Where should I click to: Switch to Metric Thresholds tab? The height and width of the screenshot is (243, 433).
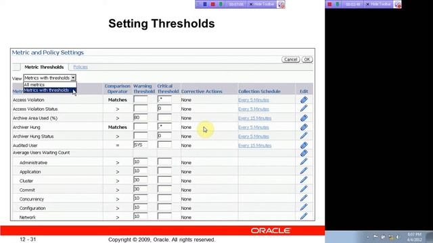[x=44, y=67]
